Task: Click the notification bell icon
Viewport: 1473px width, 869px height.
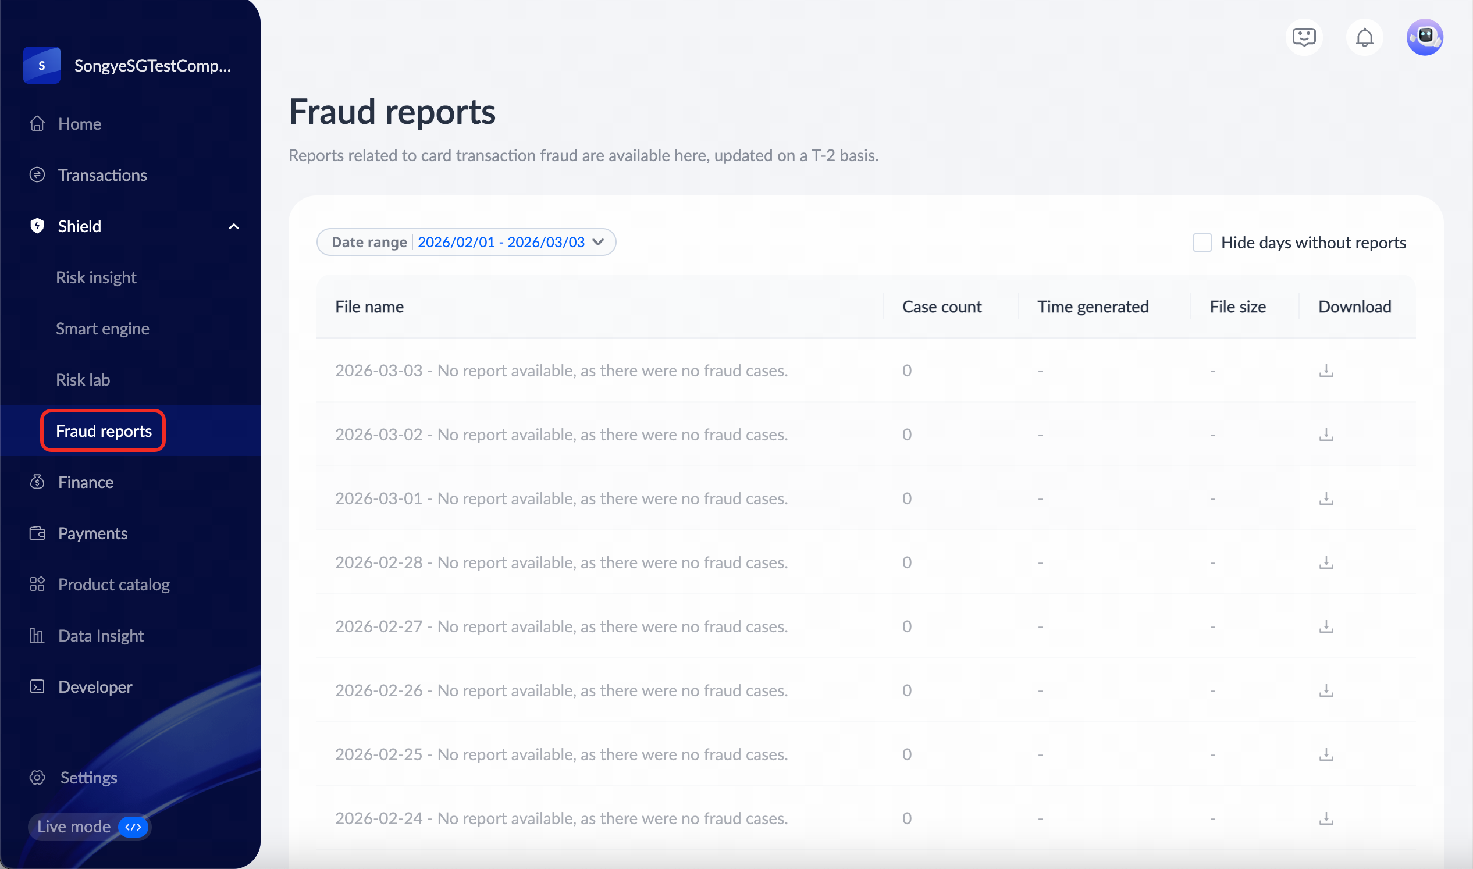Action: tap(1364, 37)
